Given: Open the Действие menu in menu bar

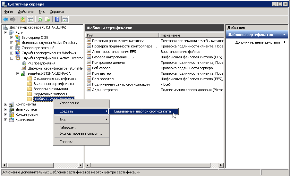Looking at the screenshot, I should click(26, 12).
